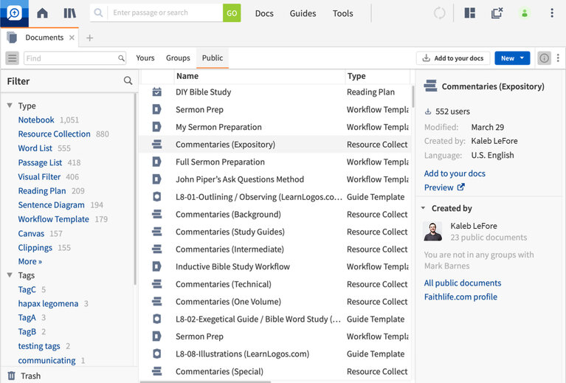Open the Guides menu
The width and height of the screenshot is (566, 383).
[303, 13]
